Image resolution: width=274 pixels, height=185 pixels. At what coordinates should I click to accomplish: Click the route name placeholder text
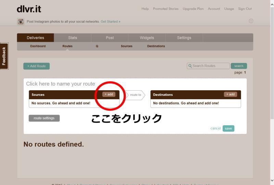pos(61,84)
